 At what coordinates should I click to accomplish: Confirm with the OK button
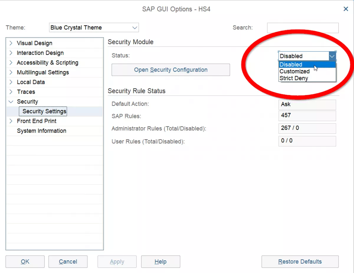25,262
